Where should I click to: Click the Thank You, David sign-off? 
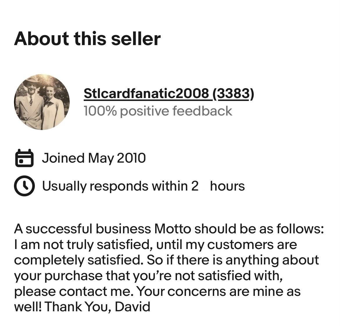(97, 307)
